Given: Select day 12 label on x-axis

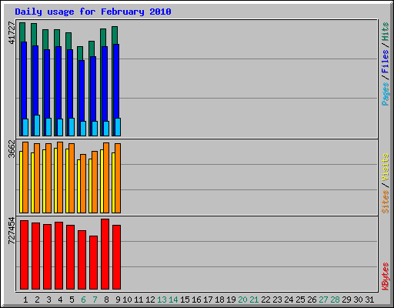Looking at the screenshot, I should click(150, 300).
